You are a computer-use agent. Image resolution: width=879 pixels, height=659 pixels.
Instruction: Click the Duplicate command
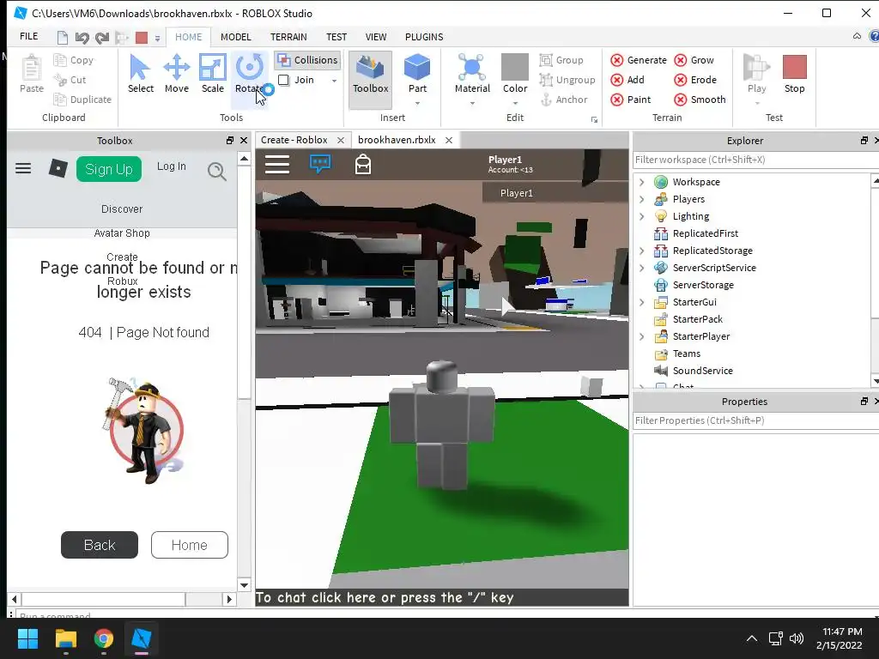pyautogui.click(x=82, y=100)
